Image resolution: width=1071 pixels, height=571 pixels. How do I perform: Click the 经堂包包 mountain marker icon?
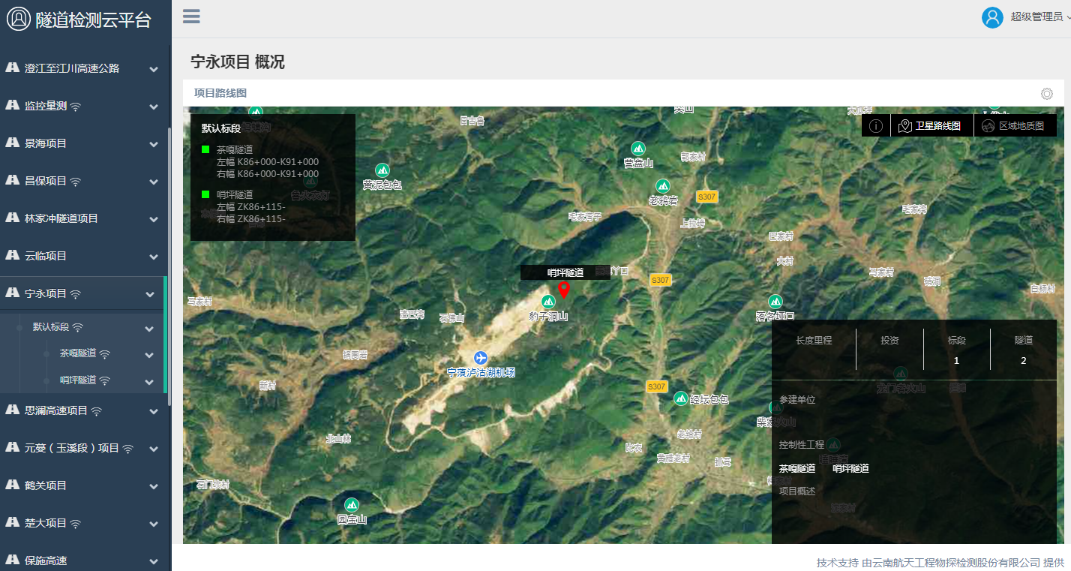tap(681, 398)
